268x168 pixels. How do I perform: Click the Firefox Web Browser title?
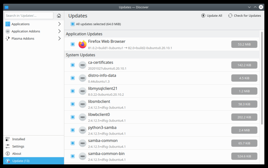107,41
